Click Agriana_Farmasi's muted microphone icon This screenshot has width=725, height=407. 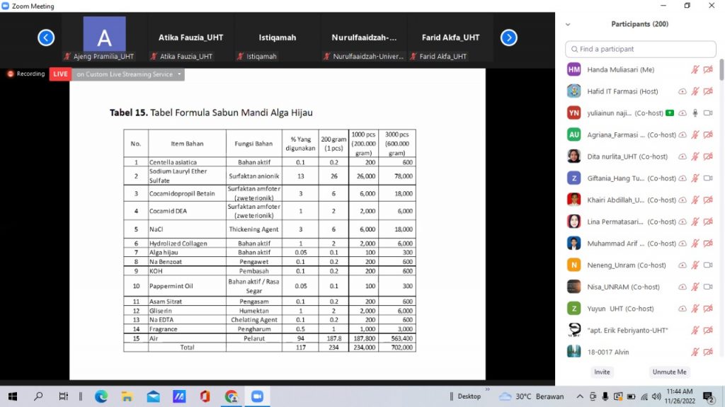(x=695, y=134)
